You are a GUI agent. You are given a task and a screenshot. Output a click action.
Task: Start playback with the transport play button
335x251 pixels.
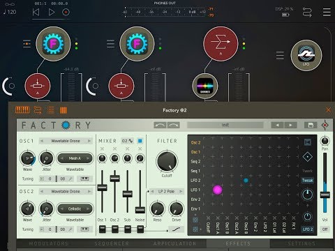(51, 12)
